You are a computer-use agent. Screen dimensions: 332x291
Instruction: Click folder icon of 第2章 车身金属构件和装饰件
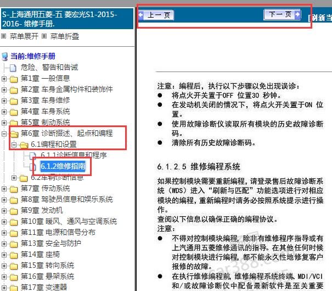tap(14, 90)
